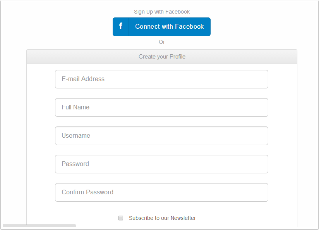Click the 'Subscribe to our Newsletter' label
Viewport: 319px width, 230px height.
point(162,218)
